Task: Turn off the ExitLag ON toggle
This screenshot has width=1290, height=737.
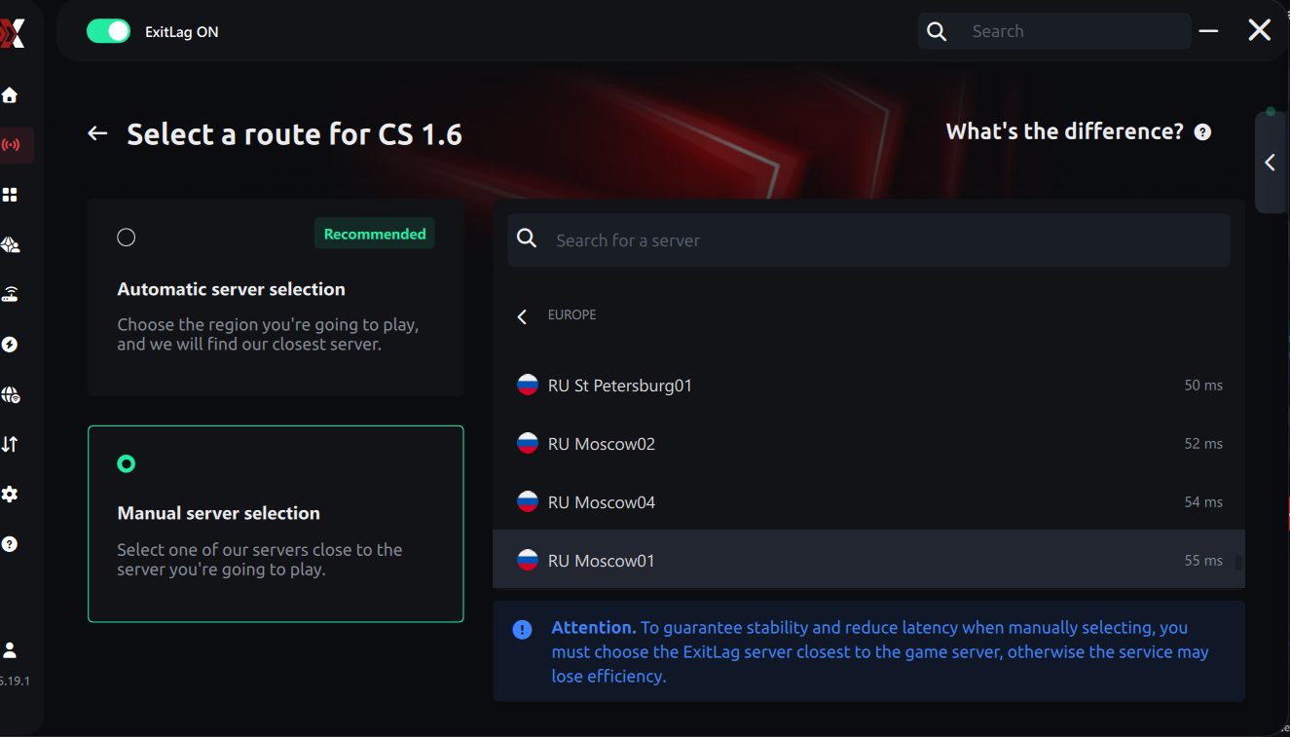Action: 108,31
